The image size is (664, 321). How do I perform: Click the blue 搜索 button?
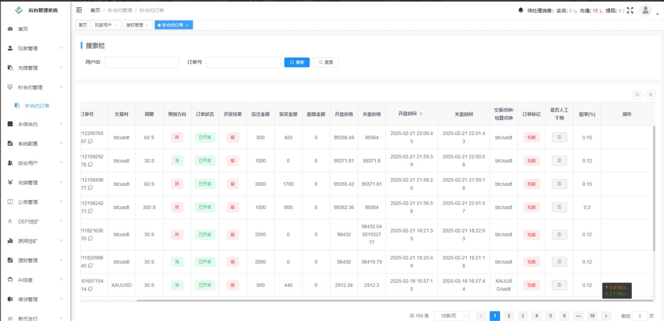[x=297, y=62]
